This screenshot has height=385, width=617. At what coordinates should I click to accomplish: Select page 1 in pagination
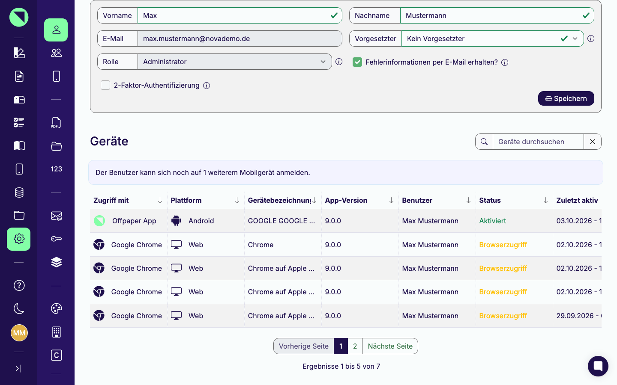341,346
